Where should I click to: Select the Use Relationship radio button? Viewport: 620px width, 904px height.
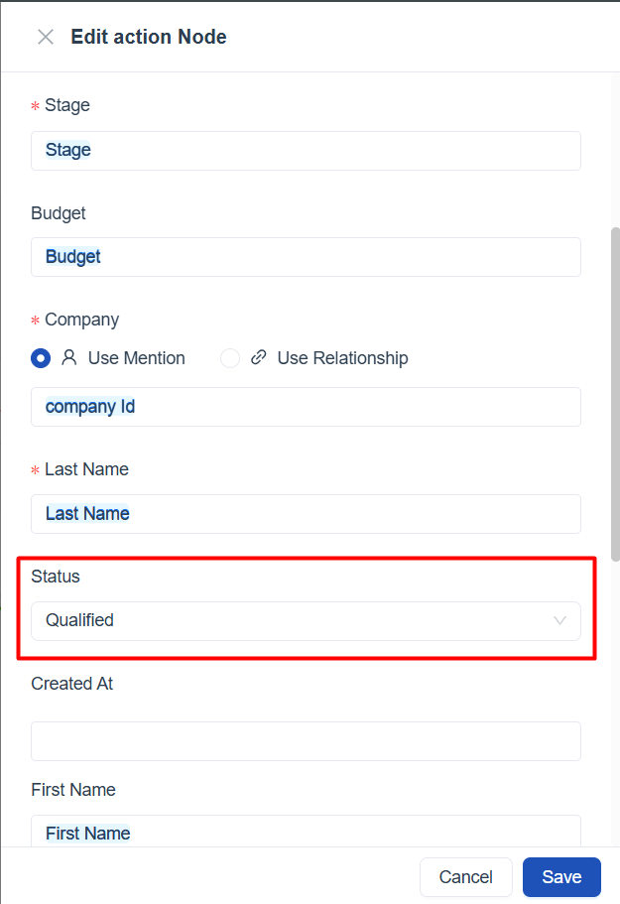tap(229, 358)
